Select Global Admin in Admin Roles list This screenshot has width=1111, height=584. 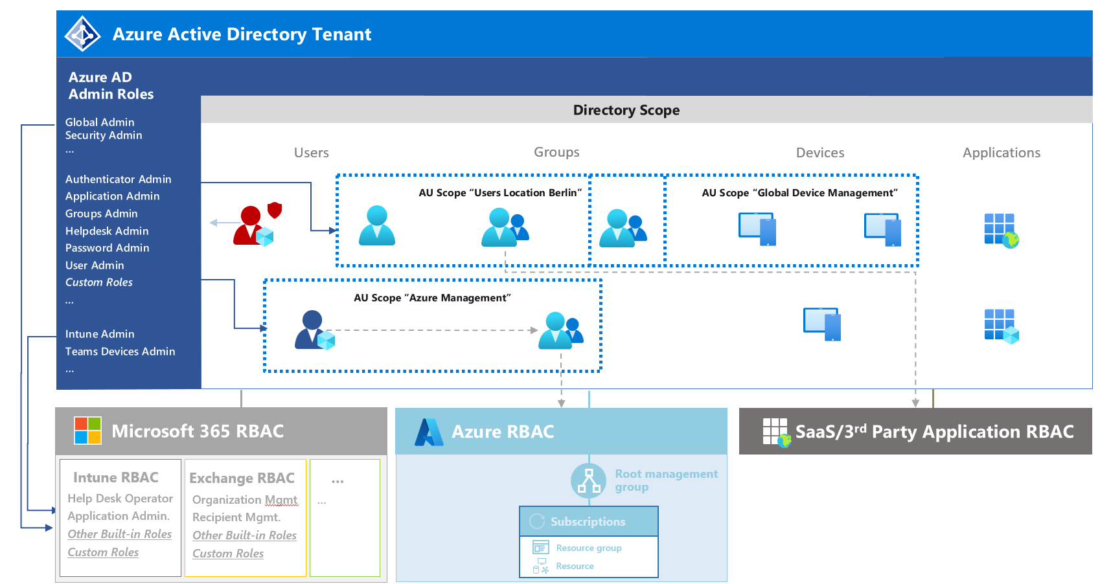(100, 122)
